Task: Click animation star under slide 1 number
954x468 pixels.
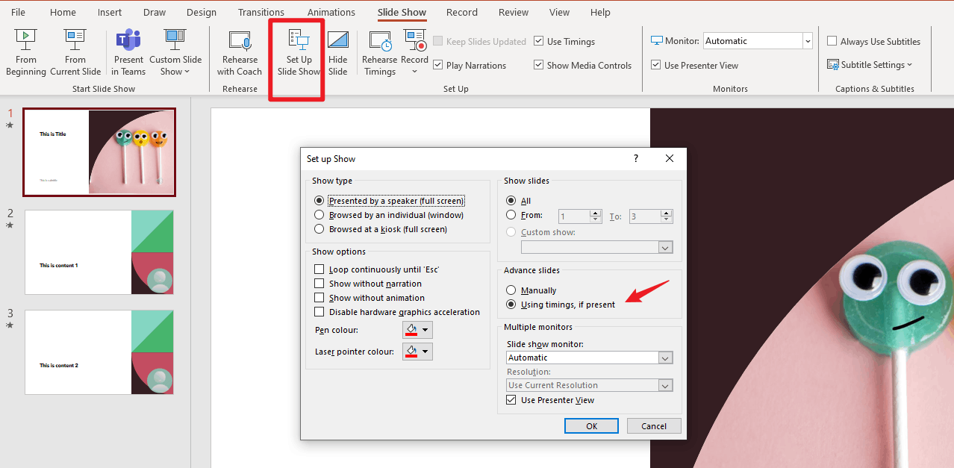Action: [x=10, y=125]
